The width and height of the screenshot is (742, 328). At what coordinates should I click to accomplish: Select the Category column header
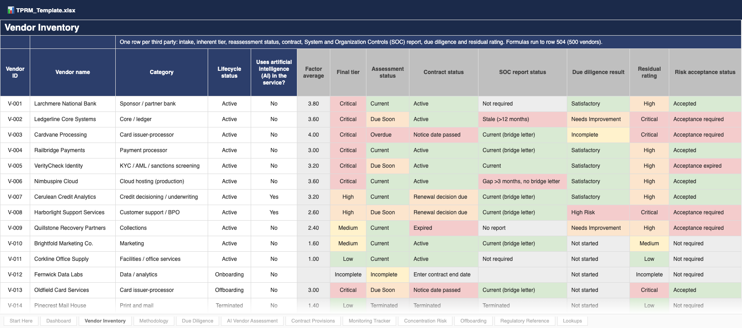click(x=161, y=72)
